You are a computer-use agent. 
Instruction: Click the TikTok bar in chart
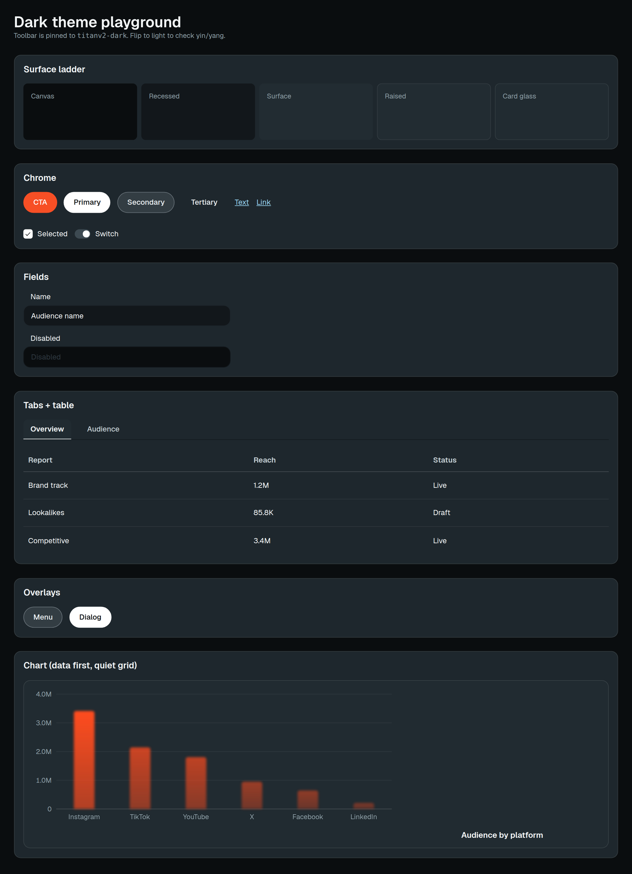(x=140, y=778)
